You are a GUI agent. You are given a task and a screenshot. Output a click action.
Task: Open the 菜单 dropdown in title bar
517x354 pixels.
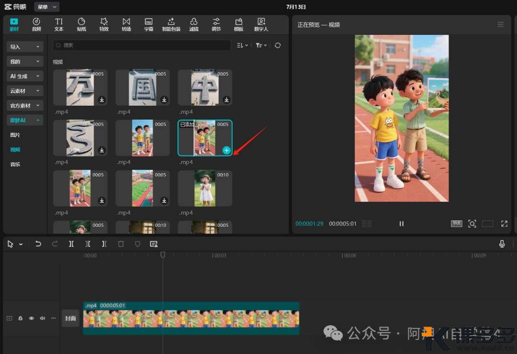(x=47, y=7)
